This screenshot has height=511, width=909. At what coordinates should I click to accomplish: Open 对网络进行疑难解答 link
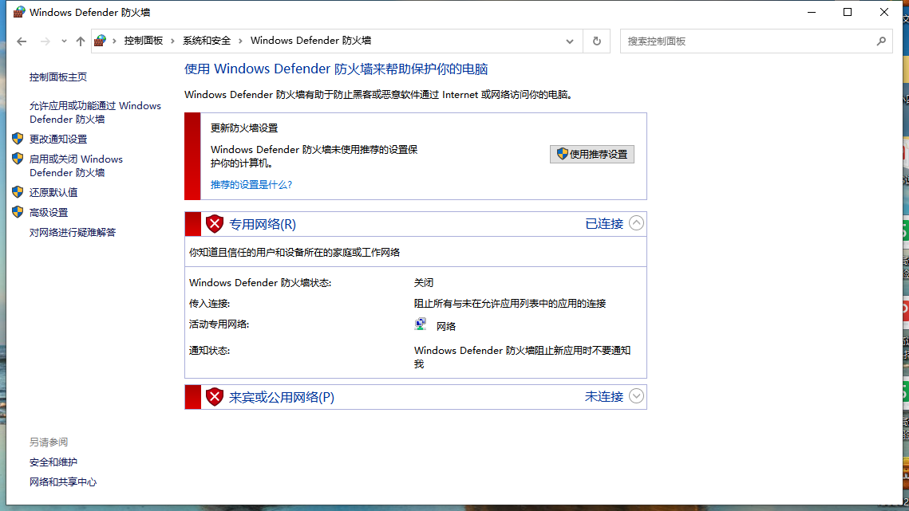[x=73, y=232]
